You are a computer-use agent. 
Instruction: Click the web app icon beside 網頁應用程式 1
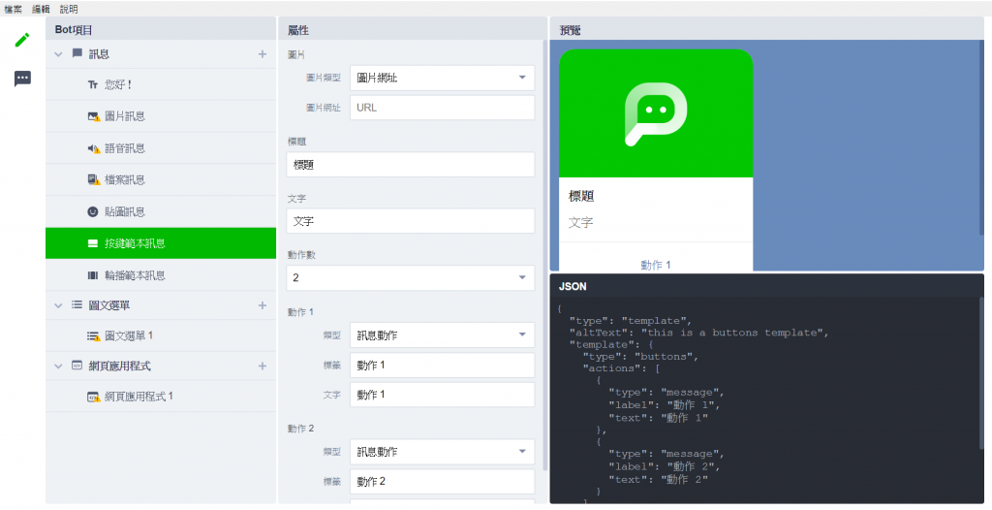coord(94,397)
